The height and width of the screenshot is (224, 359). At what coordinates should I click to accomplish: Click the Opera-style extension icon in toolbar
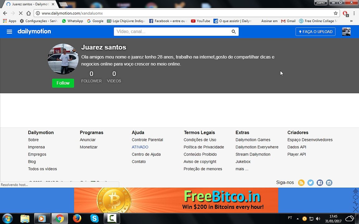coord(345,13)
